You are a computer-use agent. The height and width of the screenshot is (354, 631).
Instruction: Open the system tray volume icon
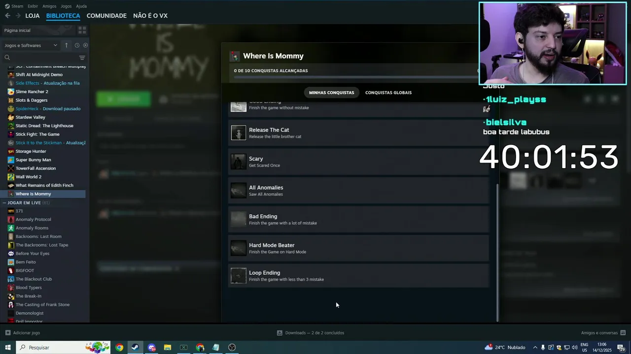575,348
